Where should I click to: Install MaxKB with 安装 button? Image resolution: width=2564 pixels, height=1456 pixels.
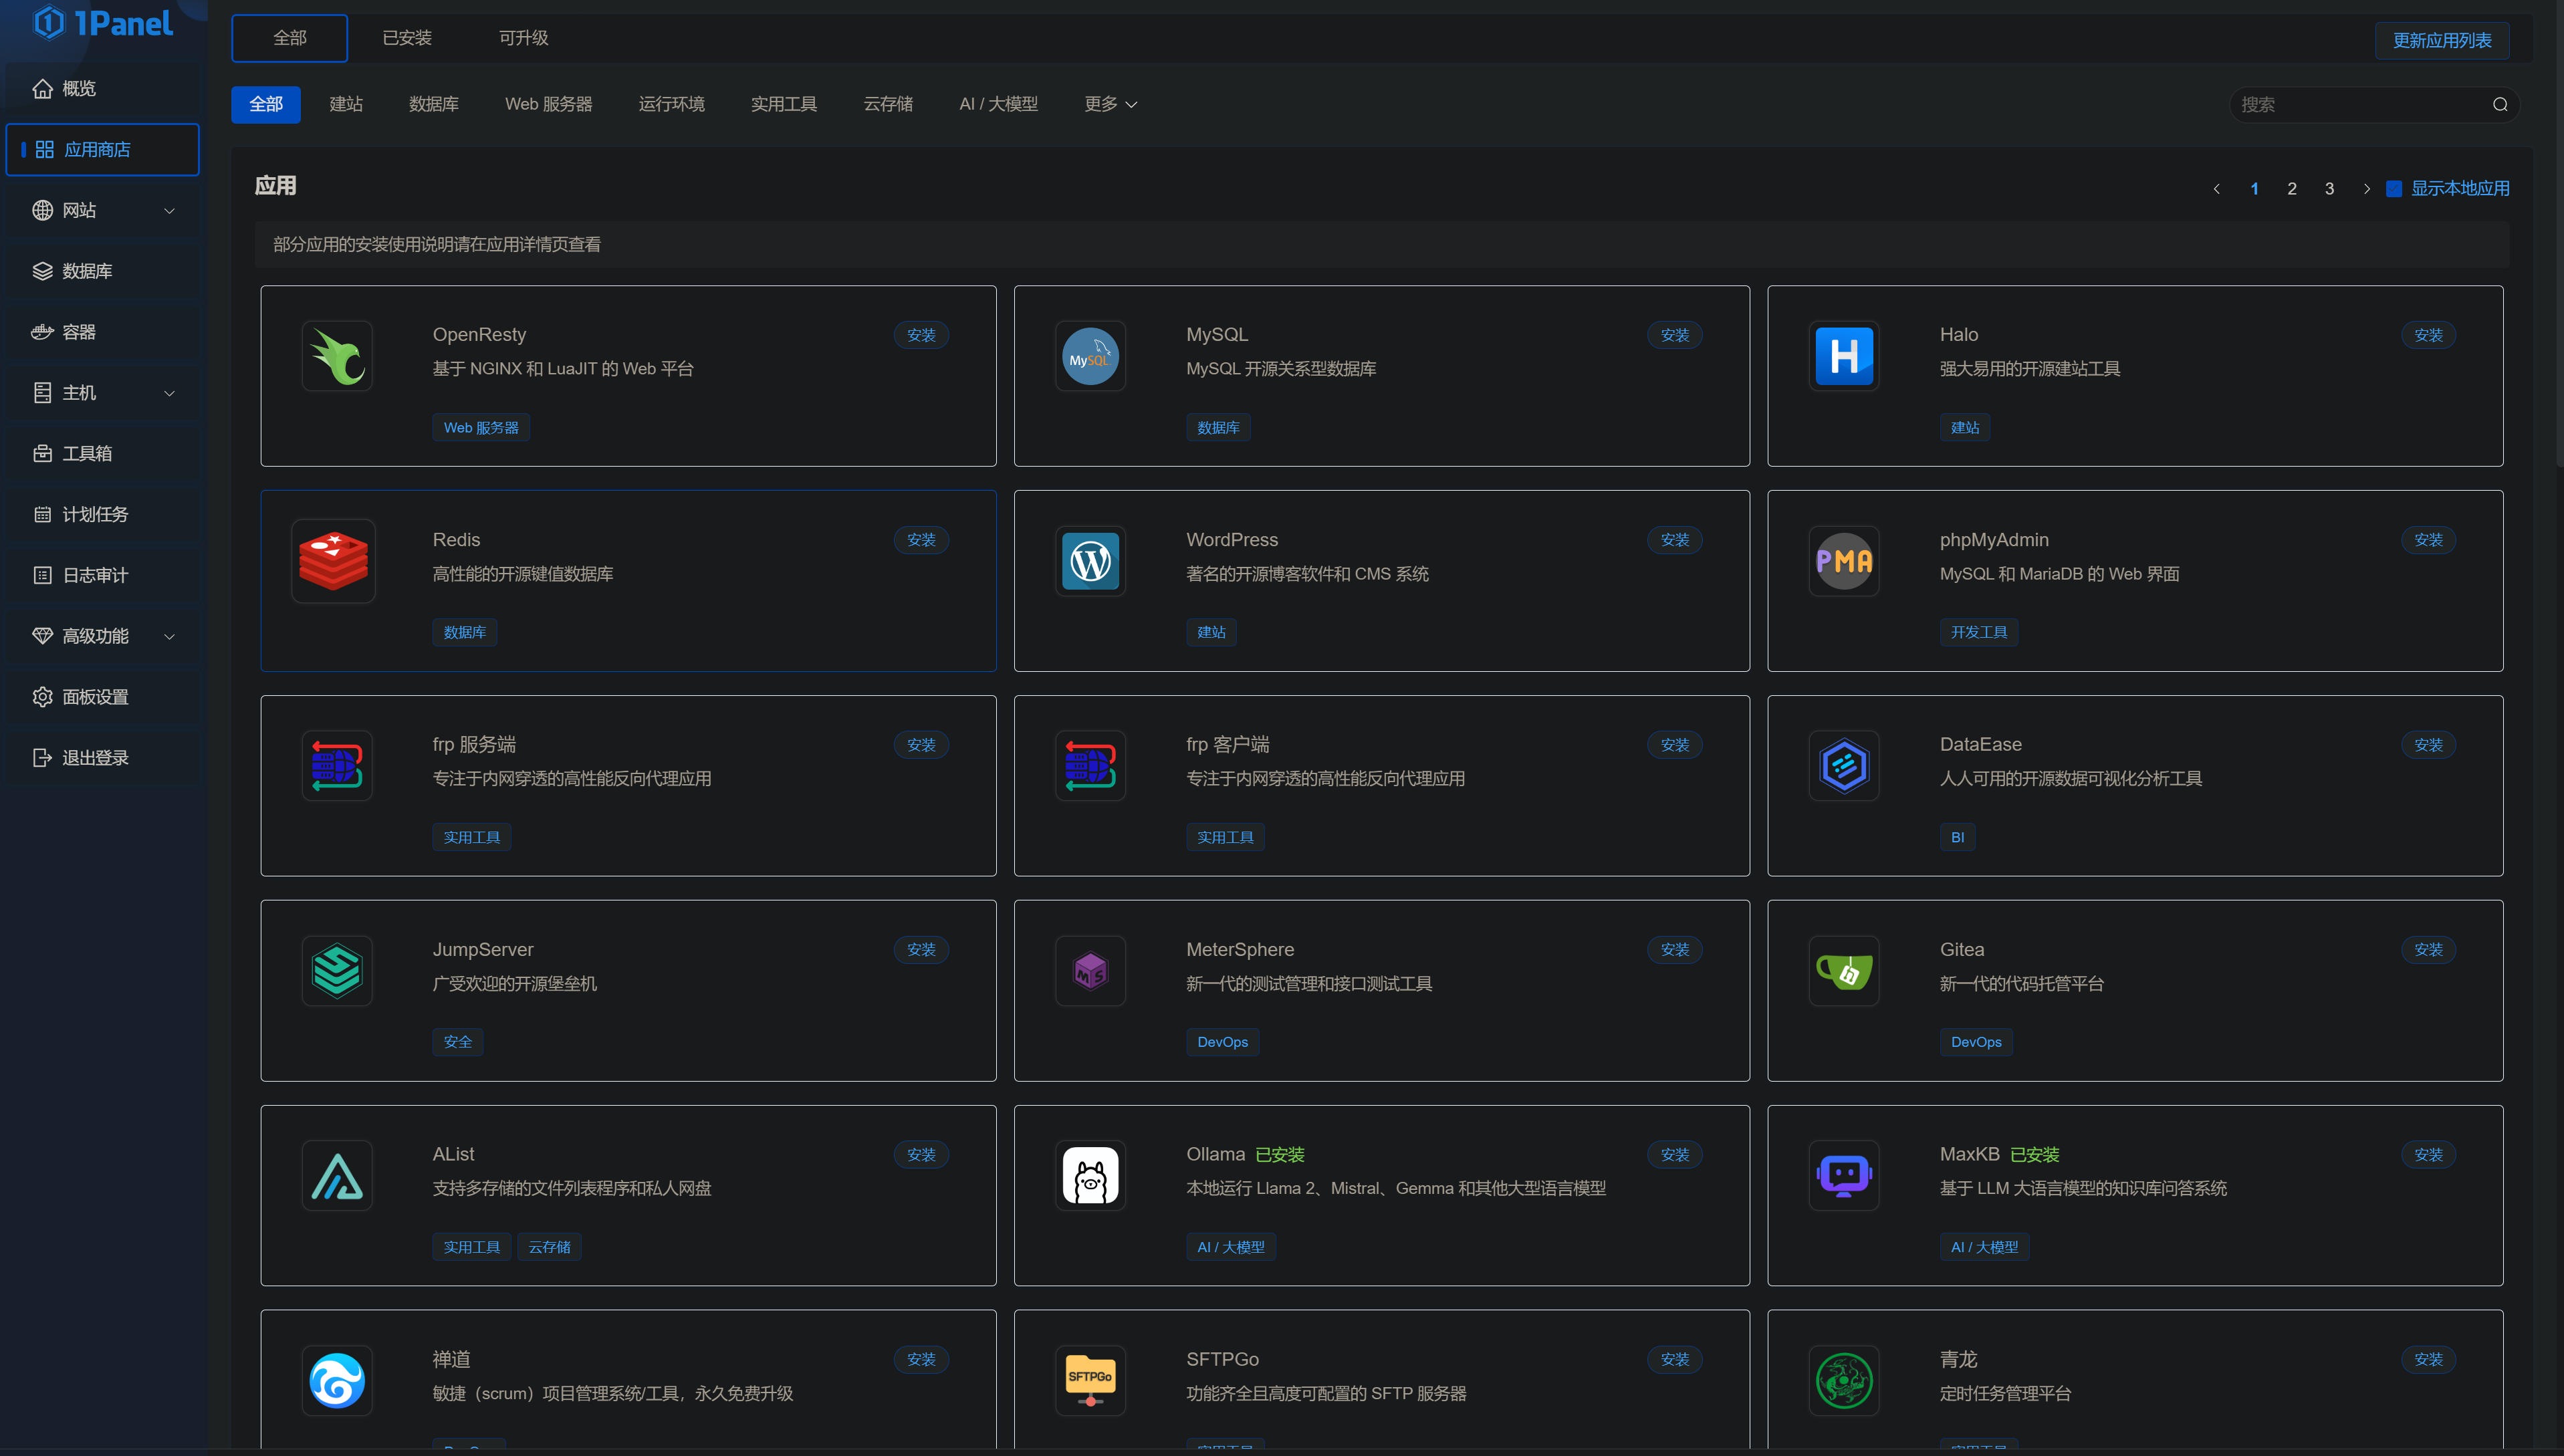tap(2428, 1155)
